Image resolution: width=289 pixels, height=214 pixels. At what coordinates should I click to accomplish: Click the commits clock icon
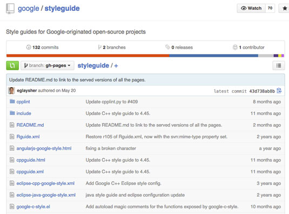point(29,47)
